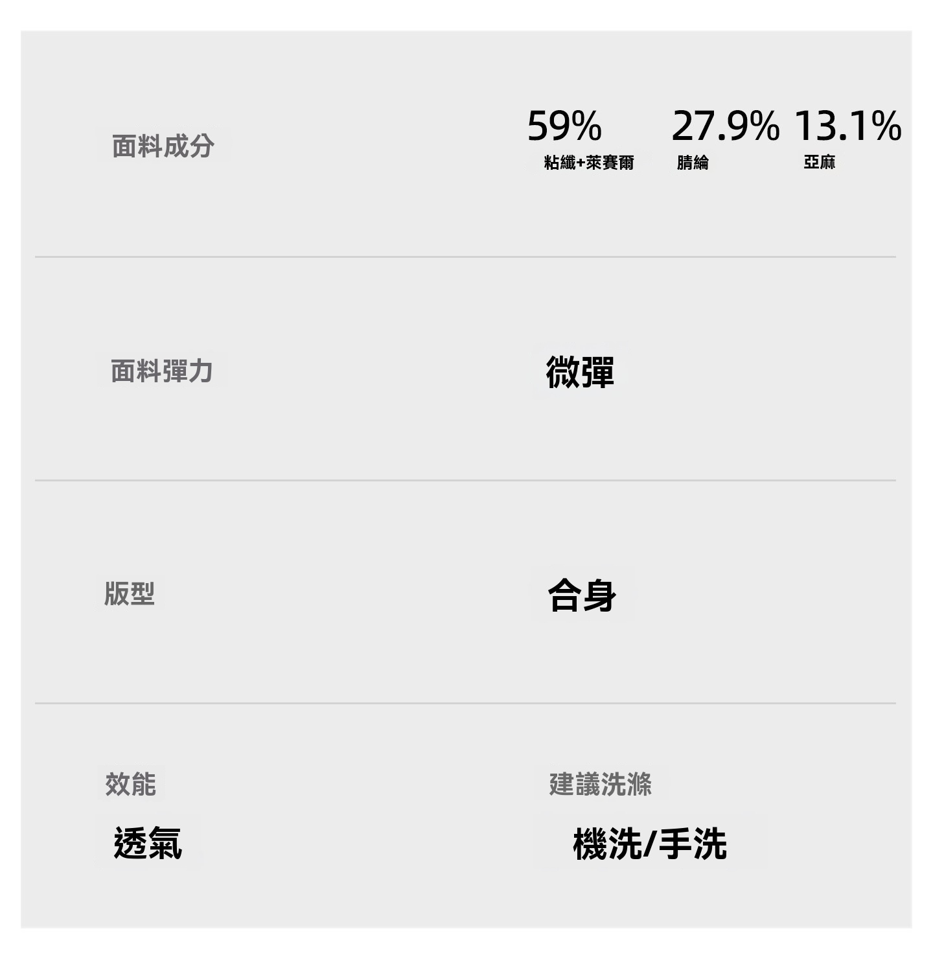The width and height of the screenshot is (933, 979).
Task: Select the 59% composition value
Action: 564,126
